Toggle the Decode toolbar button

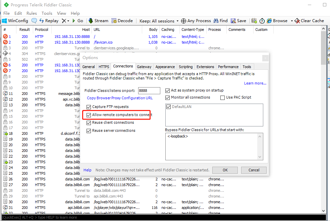tap(122, 21)
